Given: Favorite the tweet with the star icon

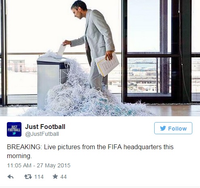Looking at the screenshot, I should [x=55, y=177].
